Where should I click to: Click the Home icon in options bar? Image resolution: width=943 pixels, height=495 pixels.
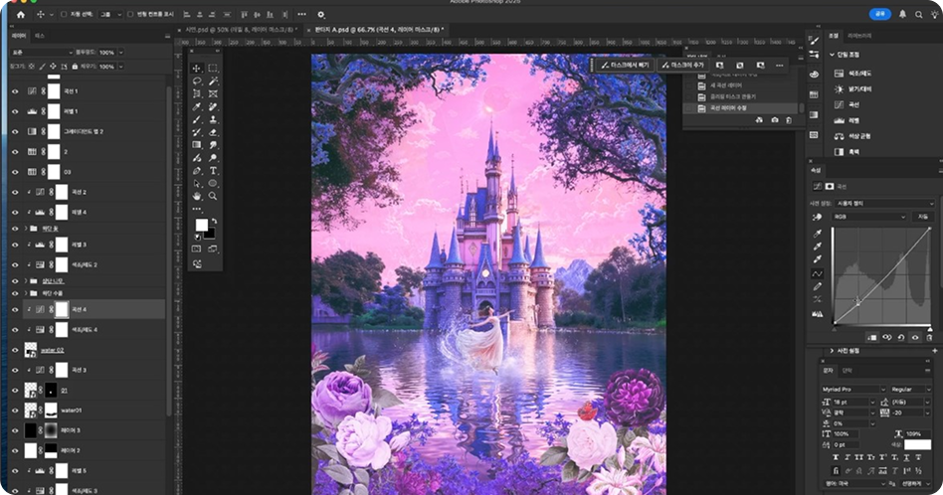point(20,15)
